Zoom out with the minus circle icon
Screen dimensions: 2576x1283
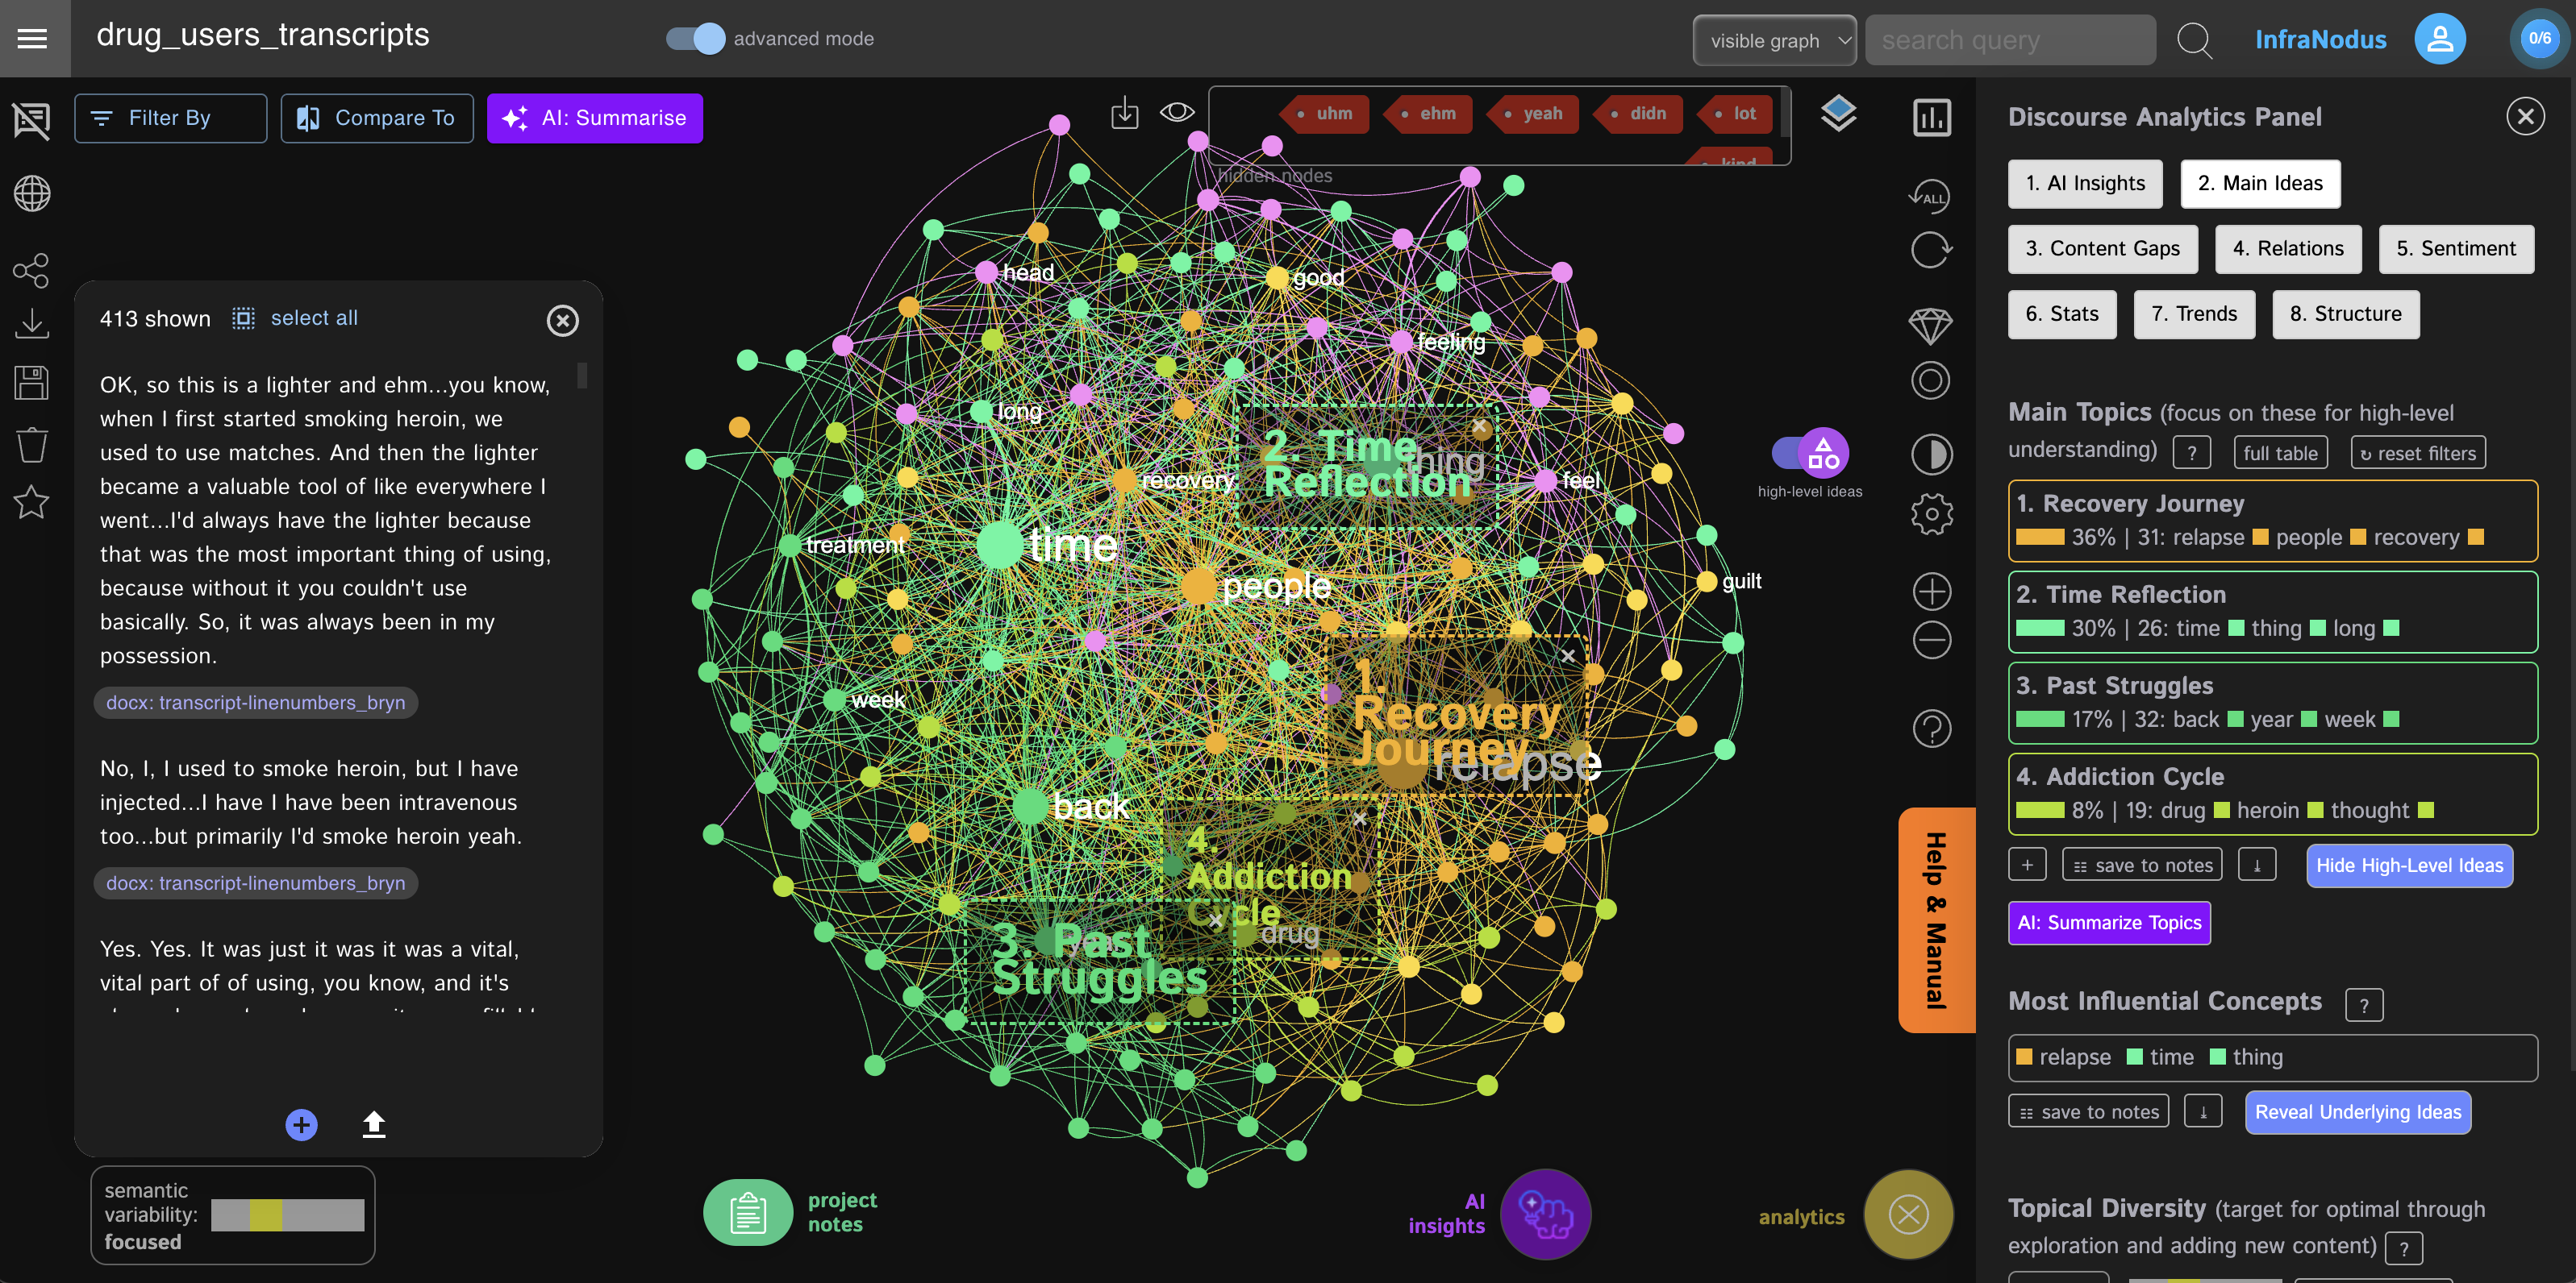coord(1932,641)
